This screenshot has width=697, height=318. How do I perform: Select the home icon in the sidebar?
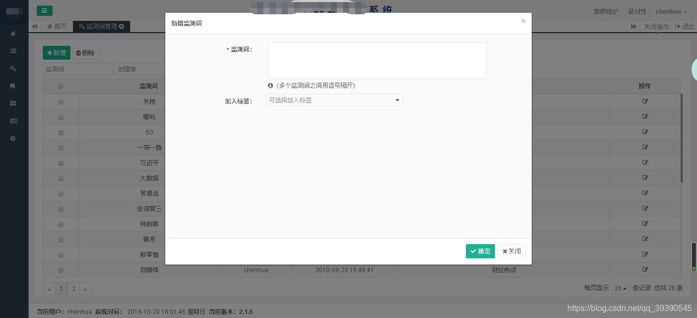(12, 33)
